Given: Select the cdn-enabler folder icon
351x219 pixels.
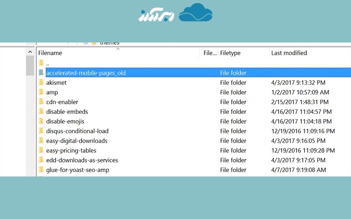Looking at the screenshot, I should point(41,102).
